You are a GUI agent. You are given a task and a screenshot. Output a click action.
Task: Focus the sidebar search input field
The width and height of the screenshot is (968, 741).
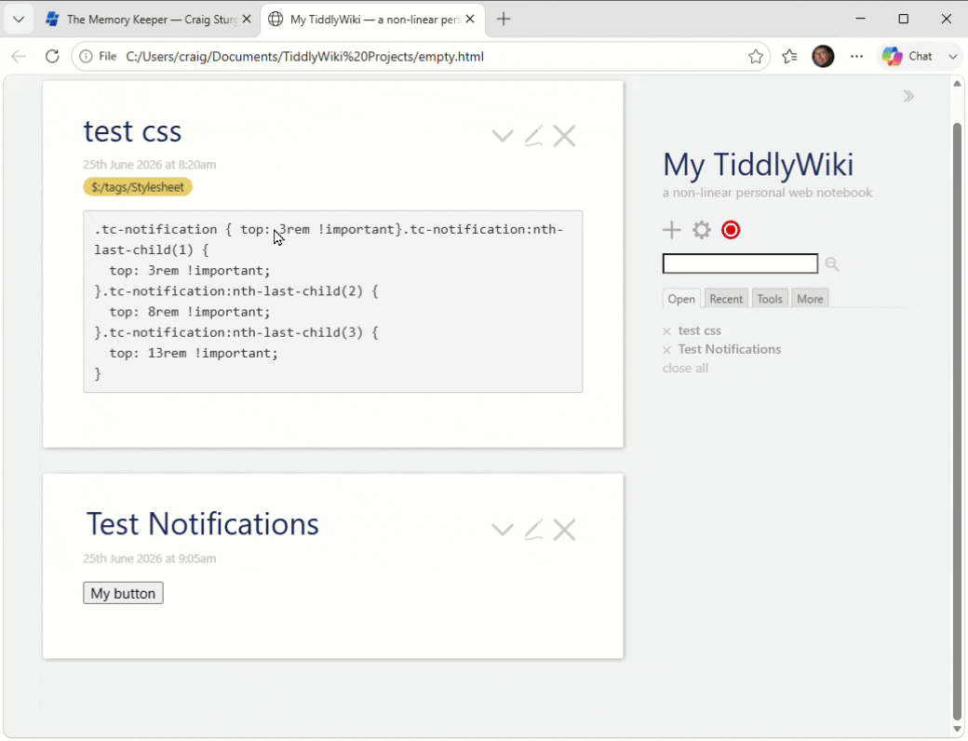click(x=740, y=263)
